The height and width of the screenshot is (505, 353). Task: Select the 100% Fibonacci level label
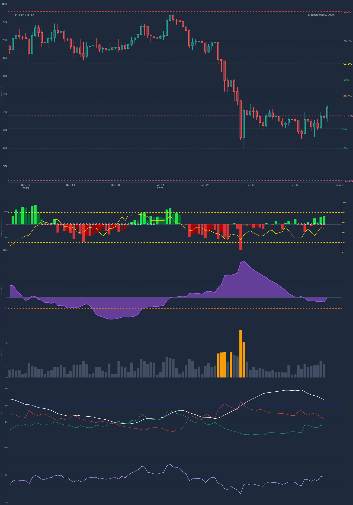[x=347, y=12]
